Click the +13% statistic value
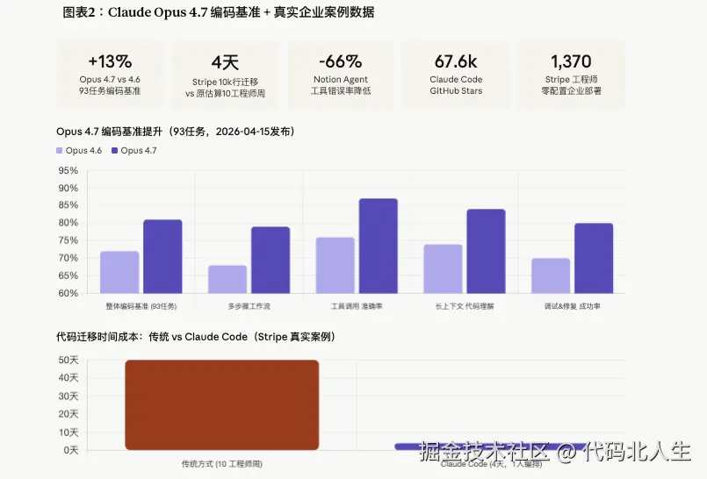The image size is (707, 479). coord(110,61)
